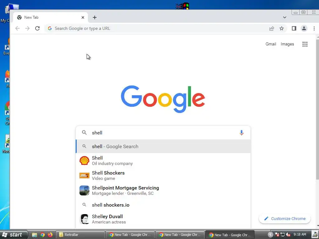319x239 pixels.
Task: Open the Google apps grid
Action: pos(305,44)
